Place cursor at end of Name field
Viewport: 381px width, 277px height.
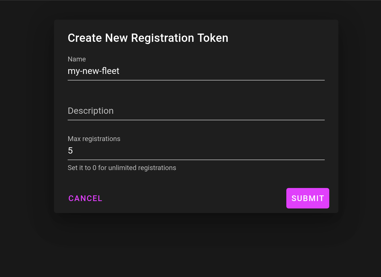pos(313,71)
